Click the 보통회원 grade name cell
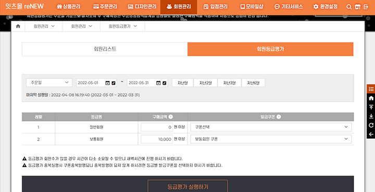Viewport: 375px width, 192px height. pyautogui.click(x=96, y=139)
